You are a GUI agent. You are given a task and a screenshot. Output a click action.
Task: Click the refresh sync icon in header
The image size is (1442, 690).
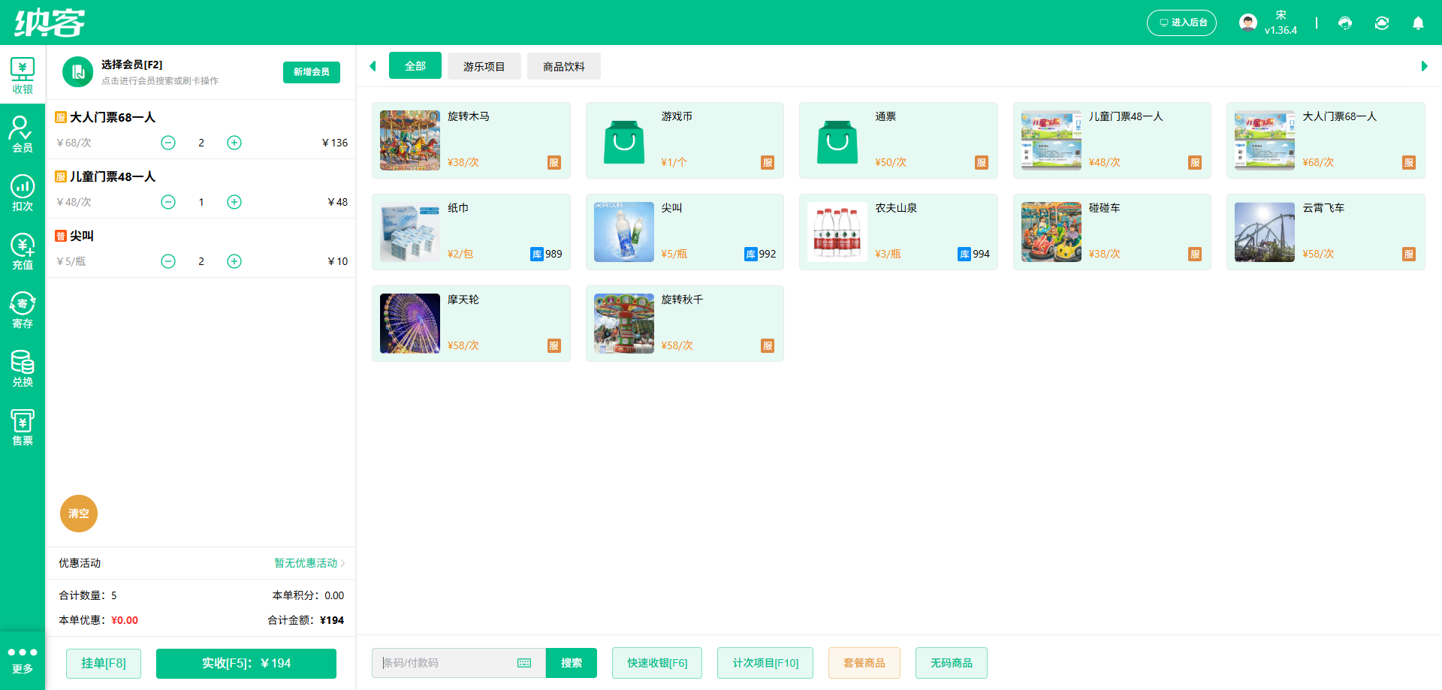pos(1382,23)
